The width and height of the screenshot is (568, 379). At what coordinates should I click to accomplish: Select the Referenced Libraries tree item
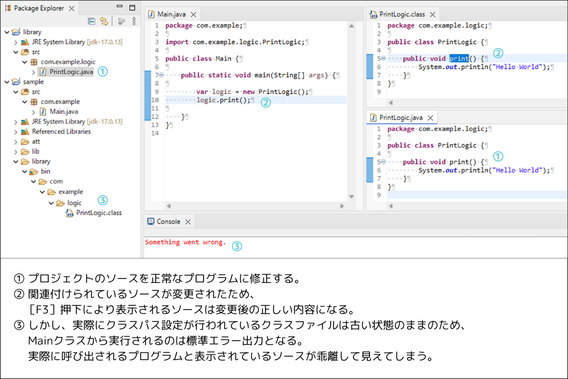click(61, 132)
